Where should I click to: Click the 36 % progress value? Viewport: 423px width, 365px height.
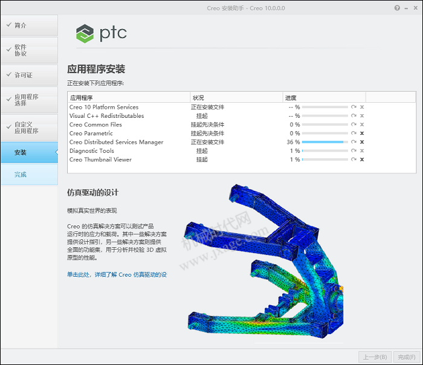293,142
